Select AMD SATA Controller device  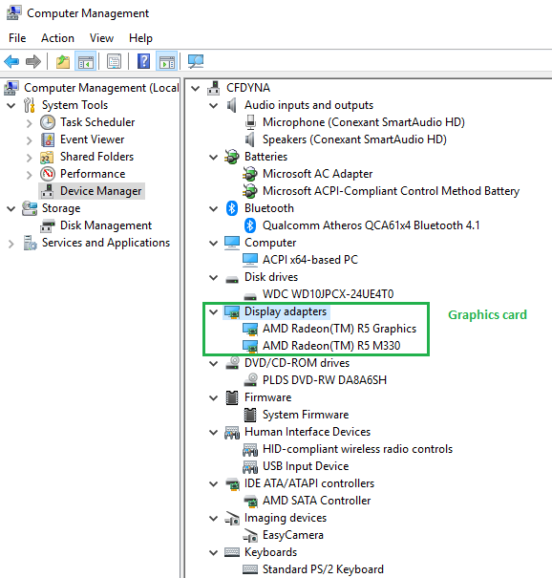tap(316, 501)
